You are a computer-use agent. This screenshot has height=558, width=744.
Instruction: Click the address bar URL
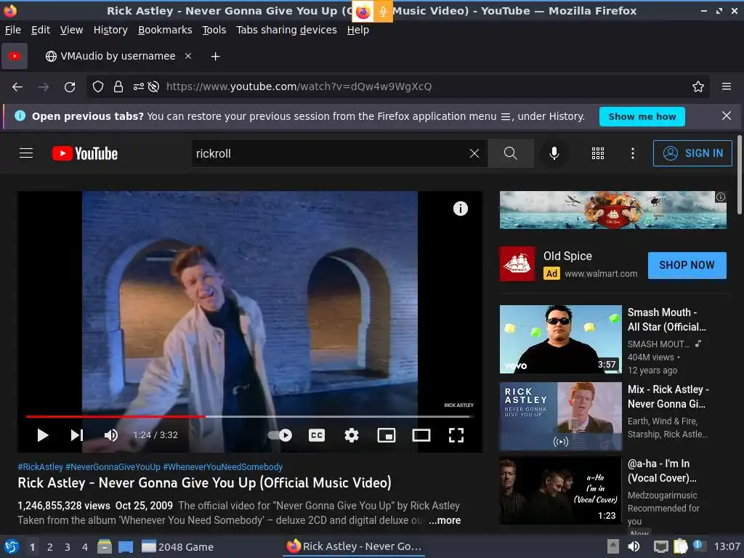tap(299, 87)
